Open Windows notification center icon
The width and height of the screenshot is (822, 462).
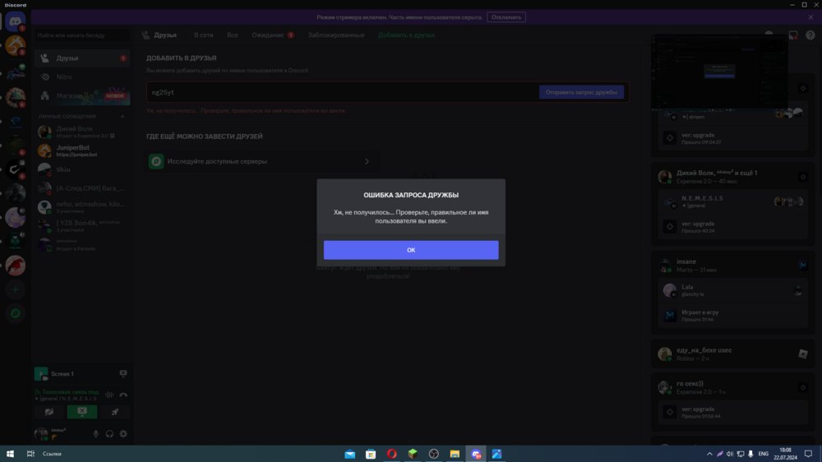(808, 454)
